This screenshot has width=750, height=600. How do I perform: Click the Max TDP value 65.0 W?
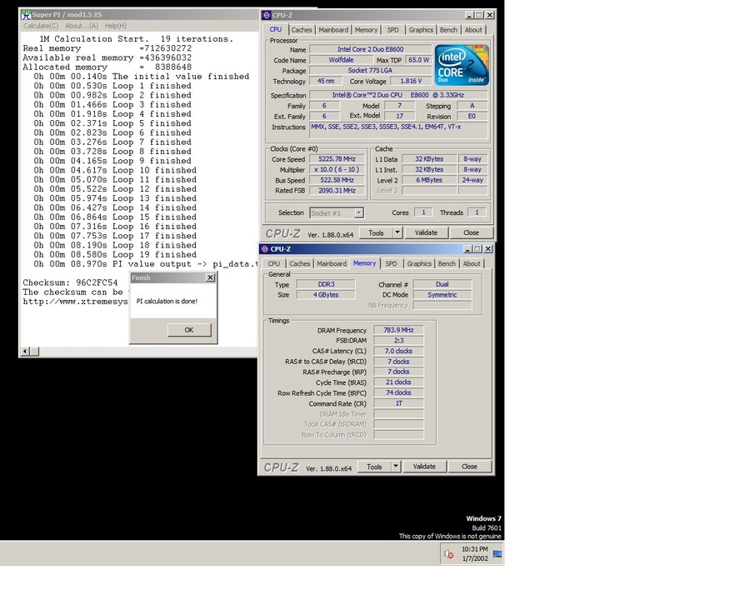[x=418, y=60]
